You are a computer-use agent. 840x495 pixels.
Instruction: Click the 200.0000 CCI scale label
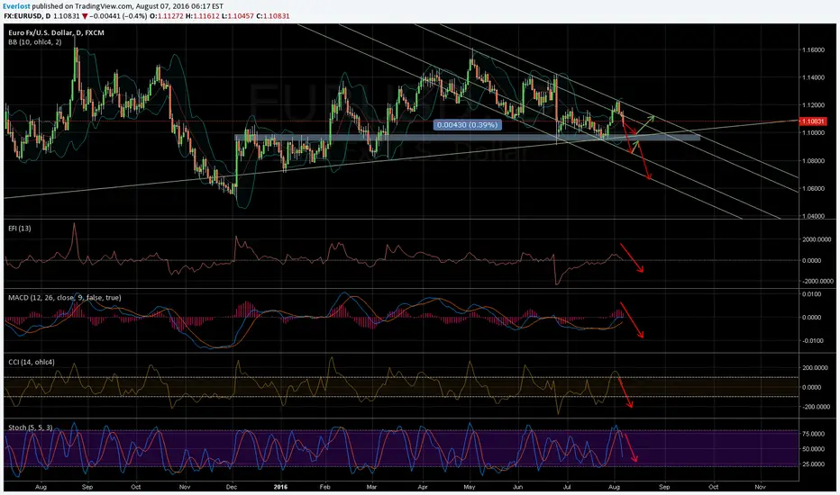(x=816, y=368)
